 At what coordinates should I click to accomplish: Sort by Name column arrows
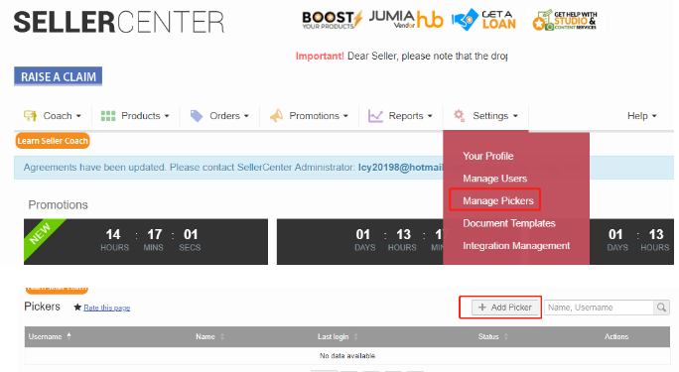[222, 336]
